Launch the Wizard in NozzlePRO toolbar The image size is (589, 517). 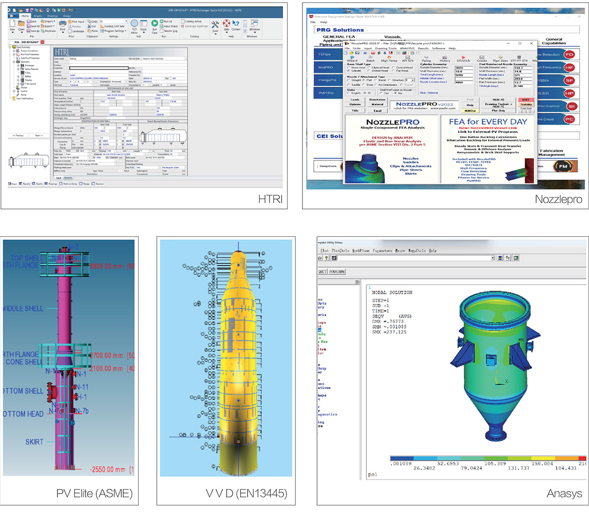point(352,58)
